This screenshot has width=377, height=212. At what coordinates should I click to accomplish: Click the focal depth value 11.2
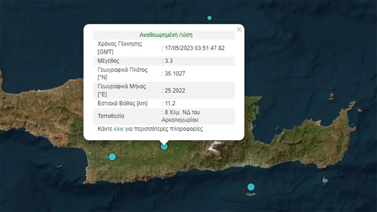(x=170, y=103)
